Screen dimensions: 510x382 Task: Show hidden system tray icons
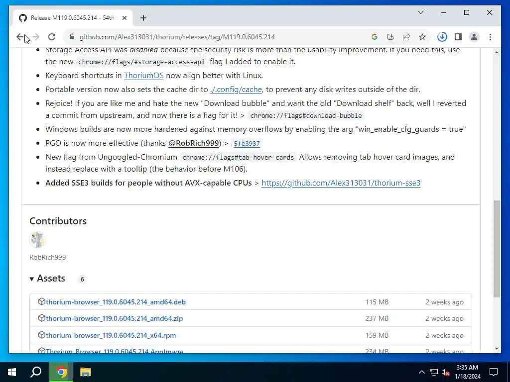(x=421, y=372)
